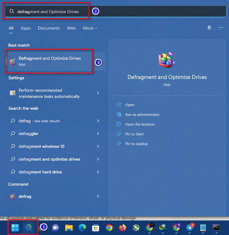Viewport: 229px width, 235px height.
Task: Expand arrow next to defrag command
Action: [x=98, y=196]
